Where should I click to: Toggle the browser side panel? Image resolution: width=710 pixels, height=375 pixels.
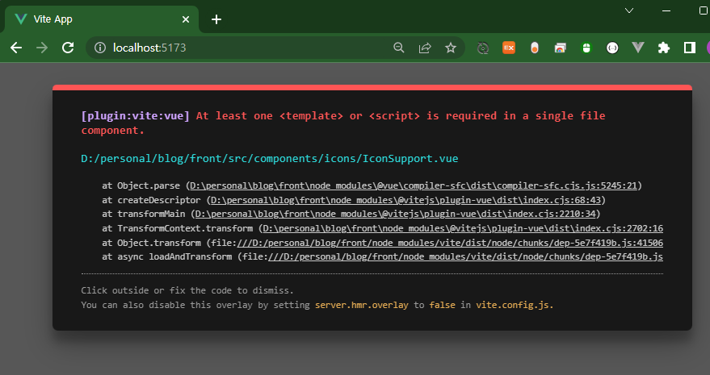690,48
